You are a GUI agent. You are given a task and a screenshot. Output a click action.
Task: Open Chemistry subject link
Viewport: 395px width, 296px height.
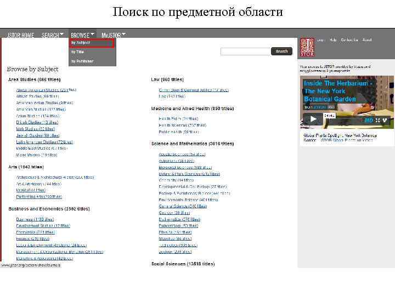[x=176, y=180]
